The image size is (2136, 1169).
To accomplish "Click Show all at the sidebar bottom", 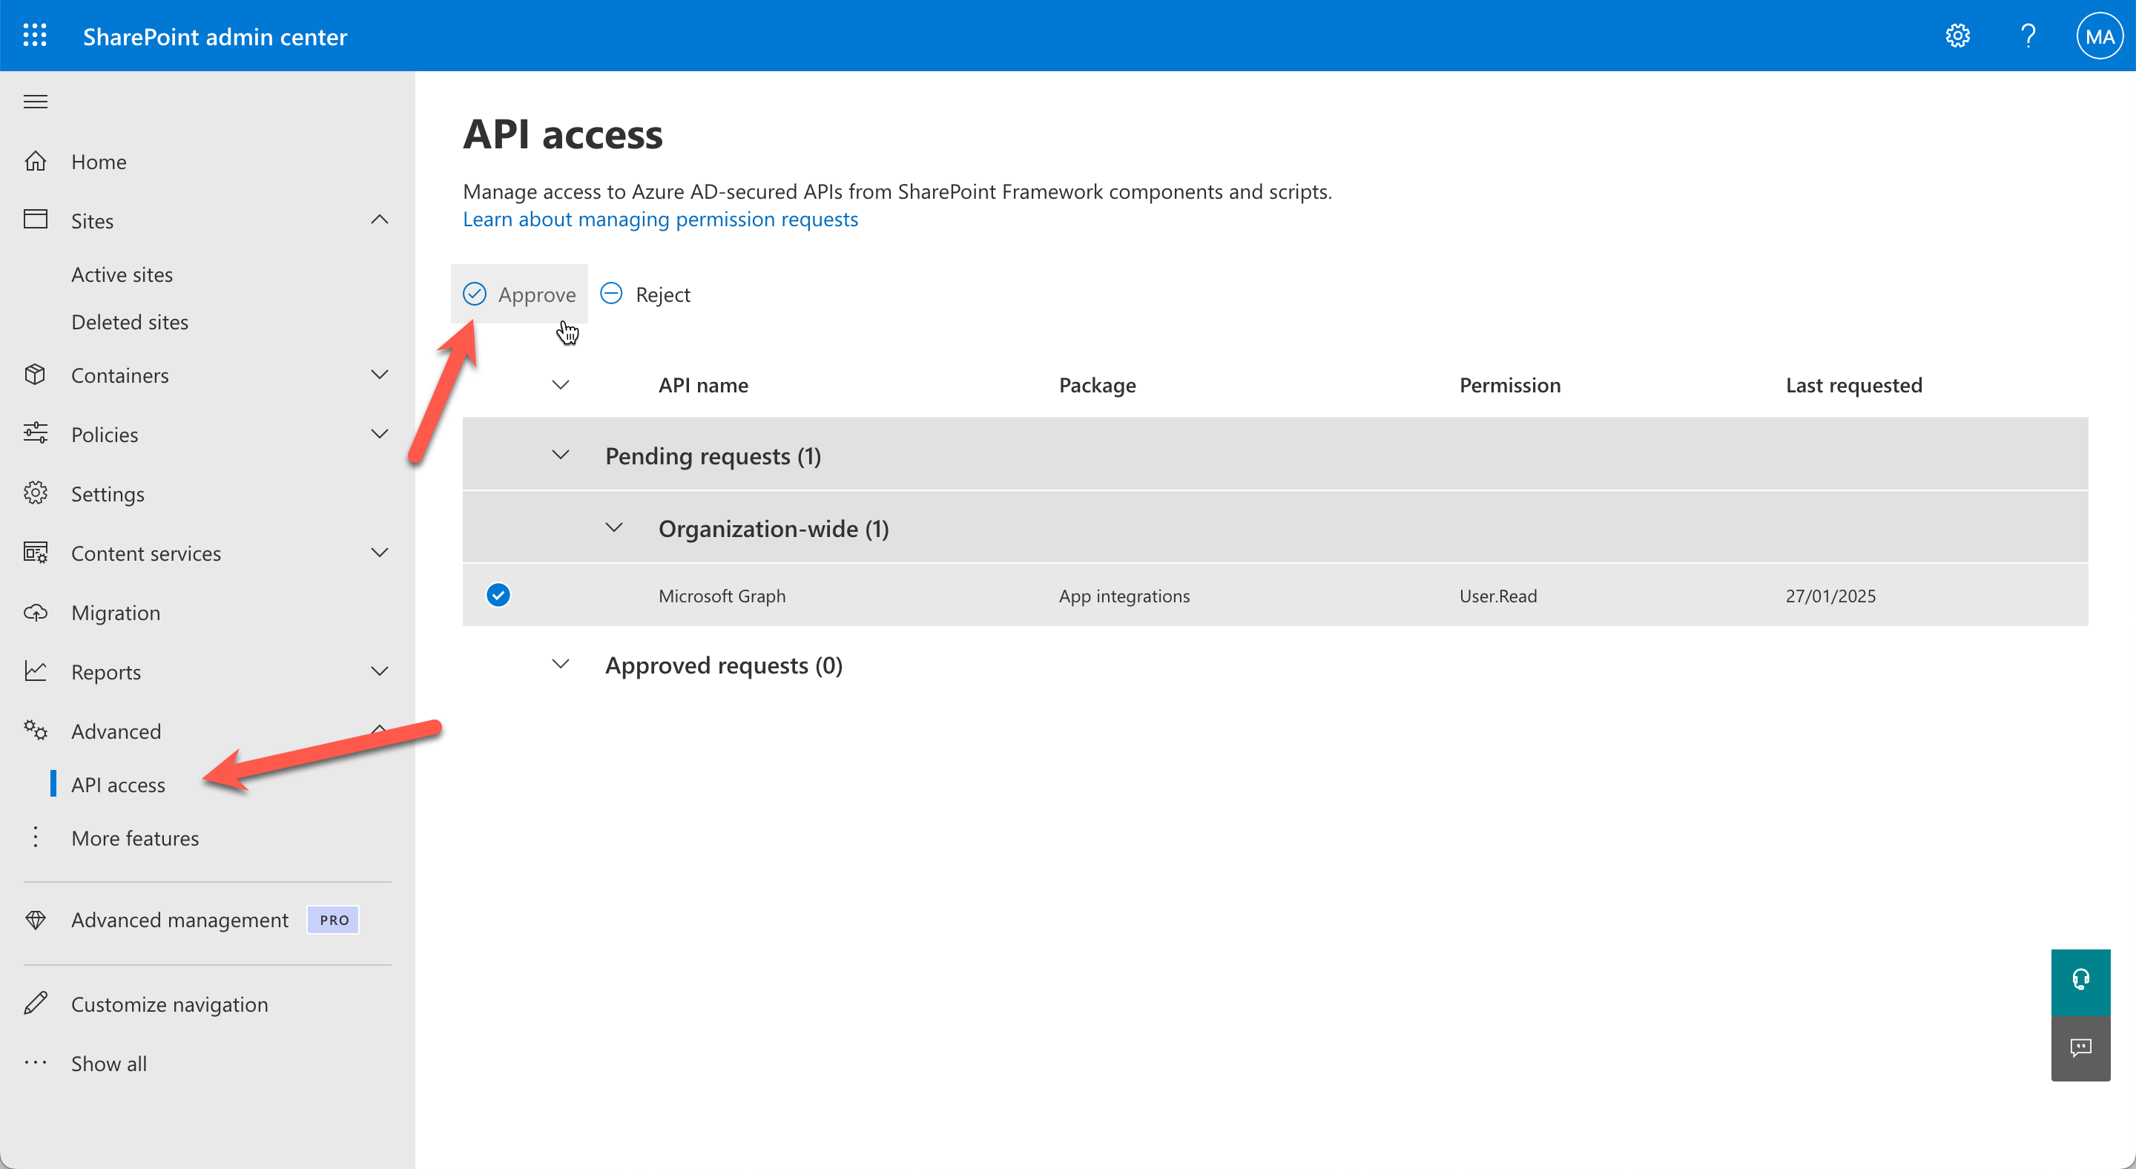I will (108, 1063).
